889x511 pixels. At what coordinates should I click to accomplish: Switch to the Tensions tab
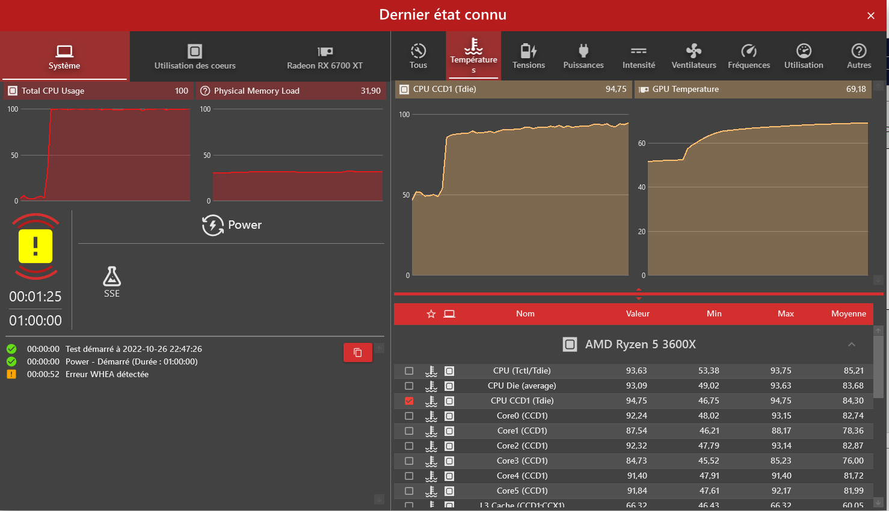tap(529, 56)
